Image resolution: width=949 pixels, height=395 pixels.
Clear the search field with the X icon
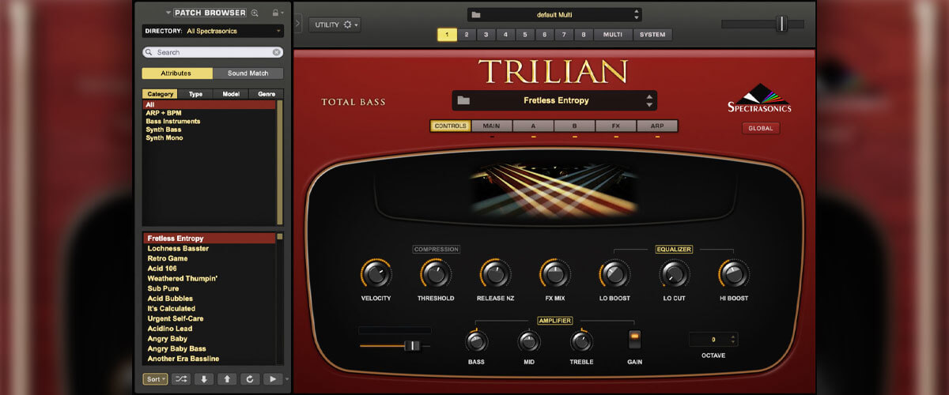click(x=277, y=52)
